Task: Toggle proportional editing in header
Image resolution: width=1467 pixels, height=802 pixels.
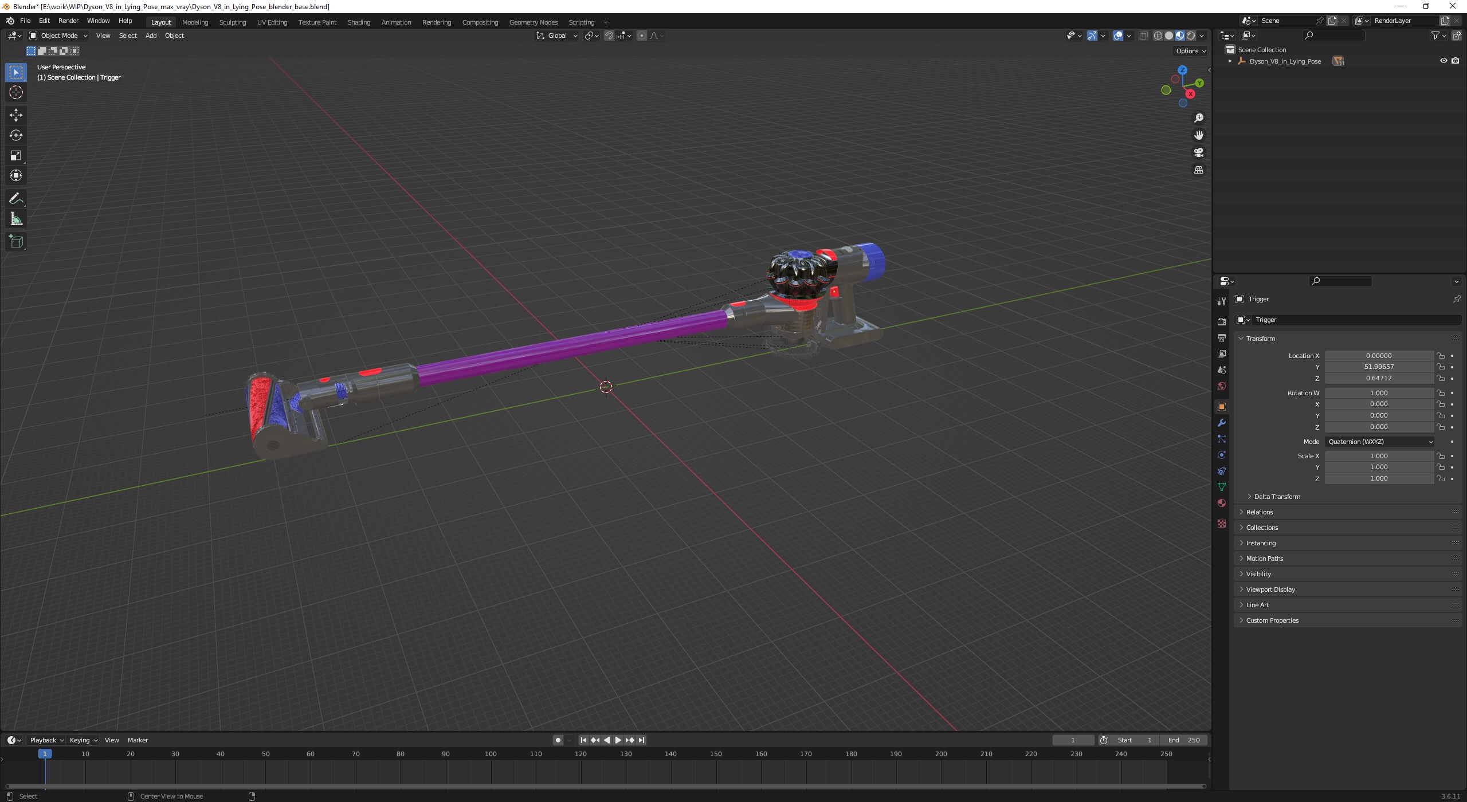Action: click(642, 36)
